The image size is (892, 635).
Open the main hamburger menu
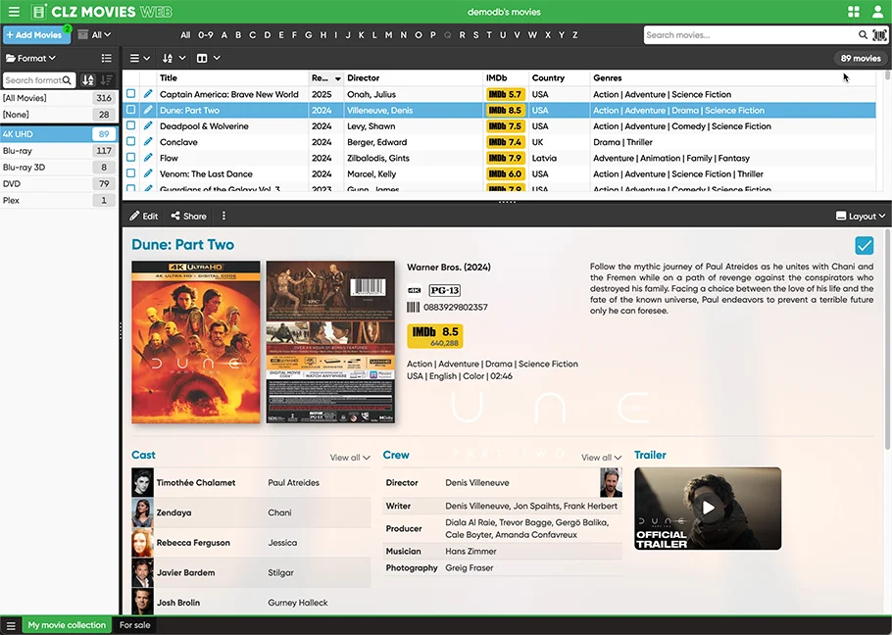tap(14, 12)
